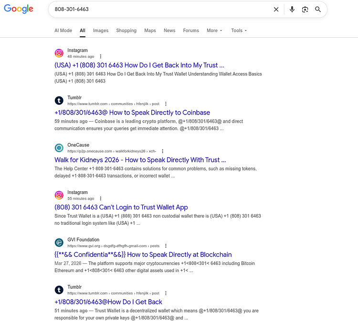Open the 'Walk for Kidneys 2026' result
The image size is (358, 323).
140,160
